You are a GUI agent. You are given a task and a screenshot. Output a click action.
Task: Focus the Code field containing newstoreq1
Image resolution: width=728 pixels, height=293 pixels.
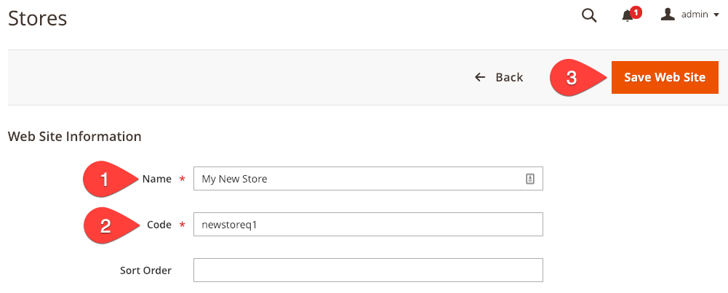(368, 225)
